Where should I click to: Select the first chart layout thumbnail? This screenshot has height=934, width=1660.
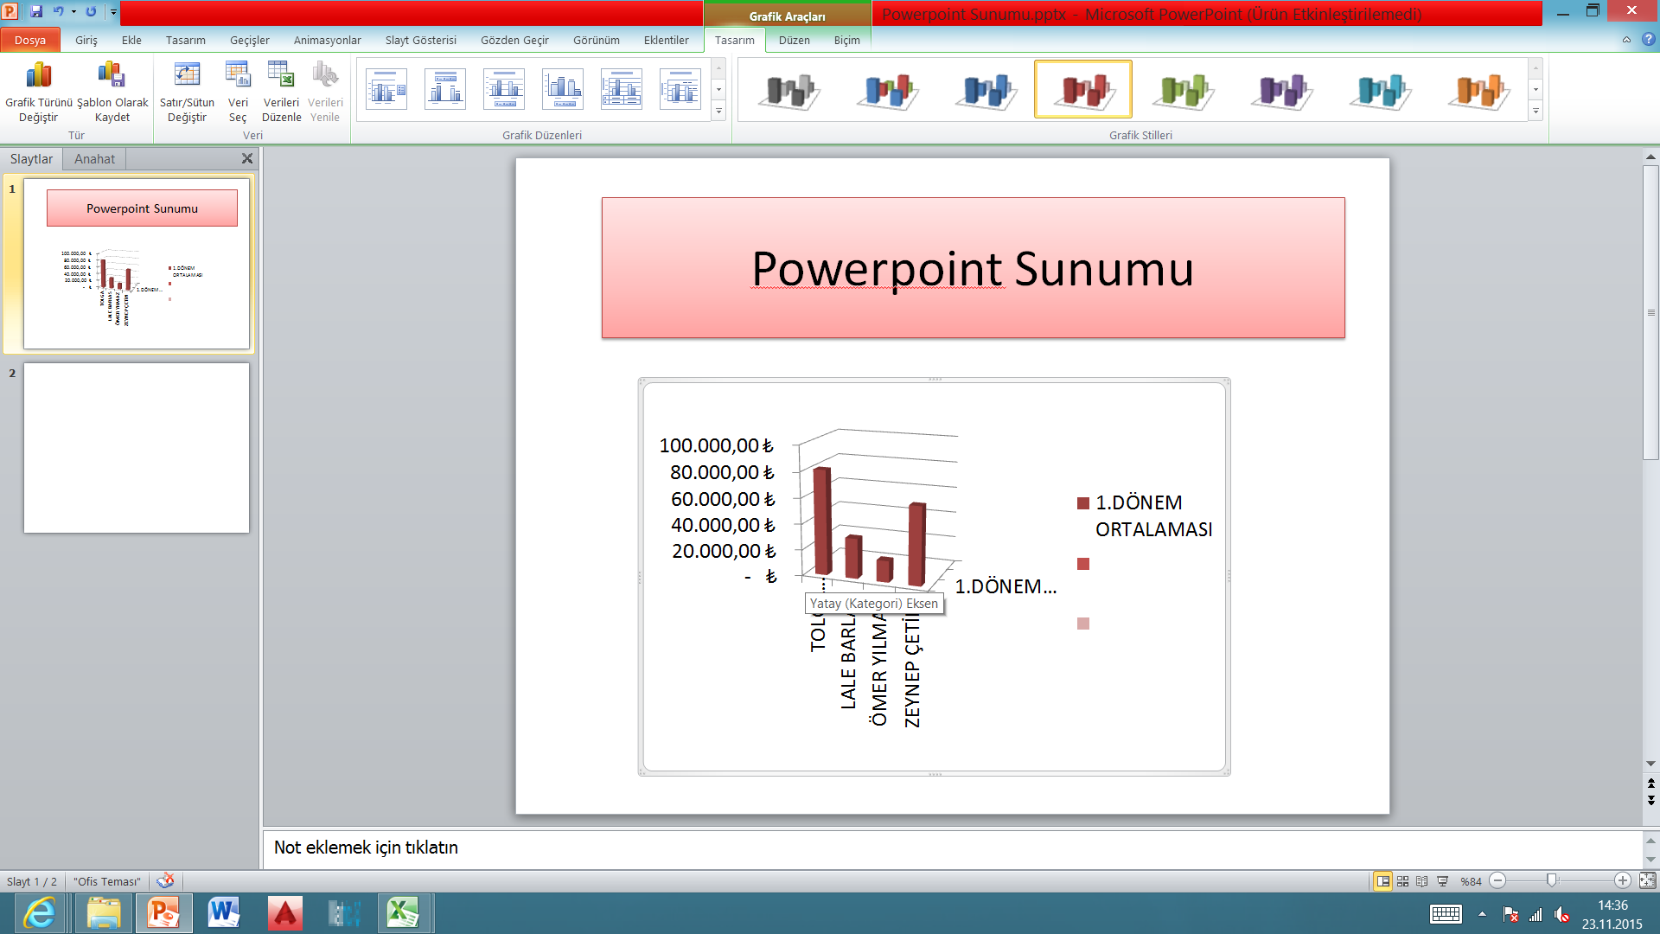coord(386,89)
